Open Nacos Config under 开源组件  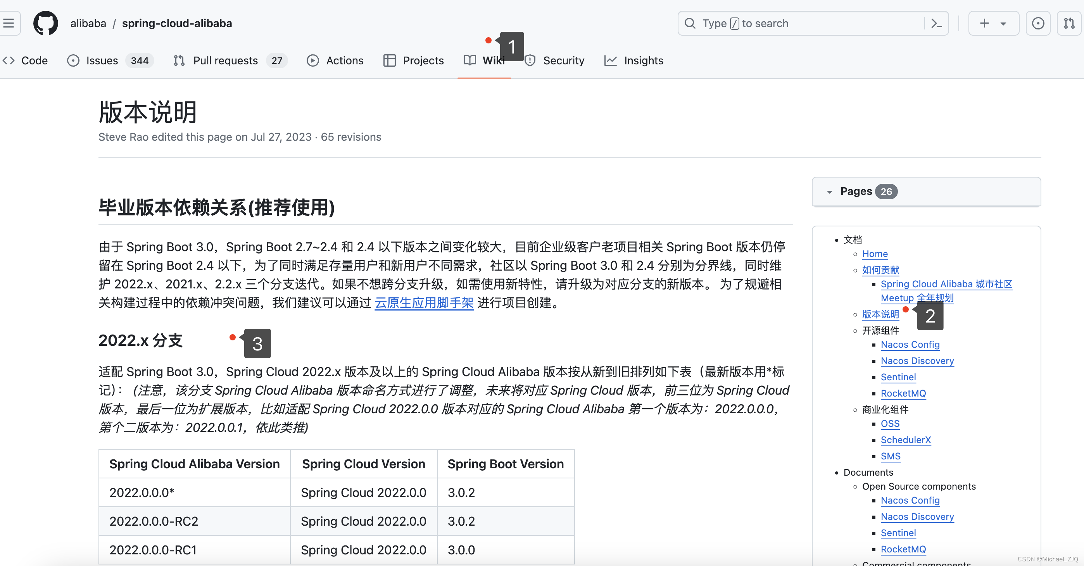910,345
